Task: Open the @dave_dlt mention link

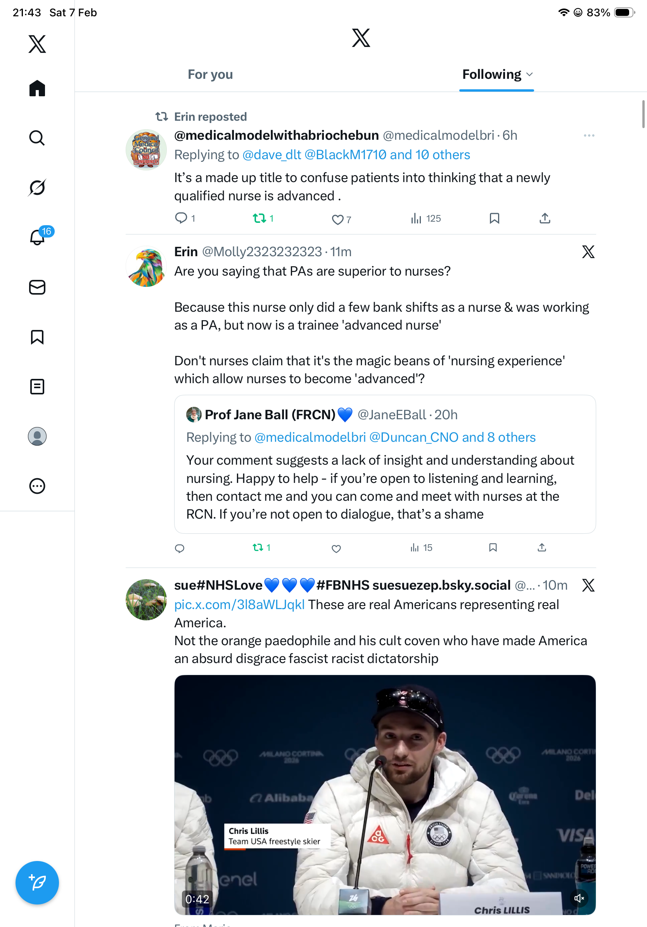Action: [272, 154]
